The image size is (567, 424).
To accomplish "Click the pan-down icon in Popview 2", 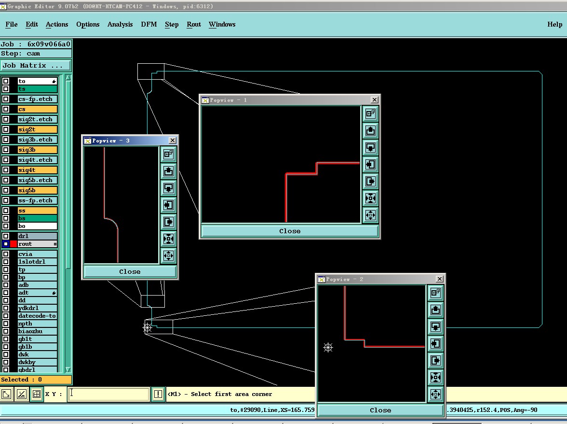I will click(435, 327).
